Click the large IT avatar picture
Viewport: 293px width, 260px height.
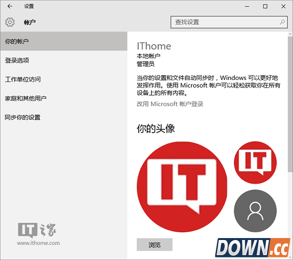(182, 187)
